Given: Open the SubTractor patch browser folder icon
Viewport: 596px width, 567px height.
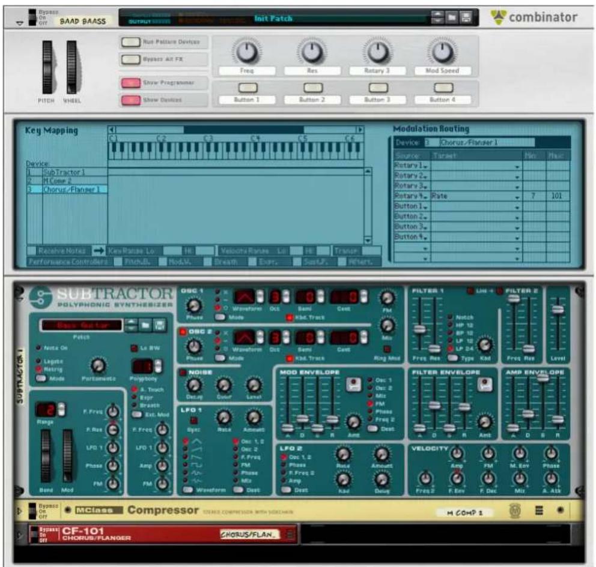Looking at the screenshot, I should click(x=144, y=325).
